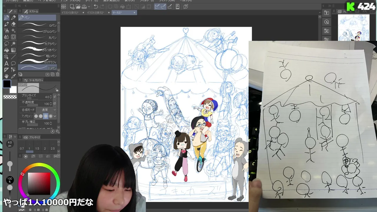This screenshot has height=212, width=377.
Task: Duplicate the selected sub tool
Action: tap(52, 74)
